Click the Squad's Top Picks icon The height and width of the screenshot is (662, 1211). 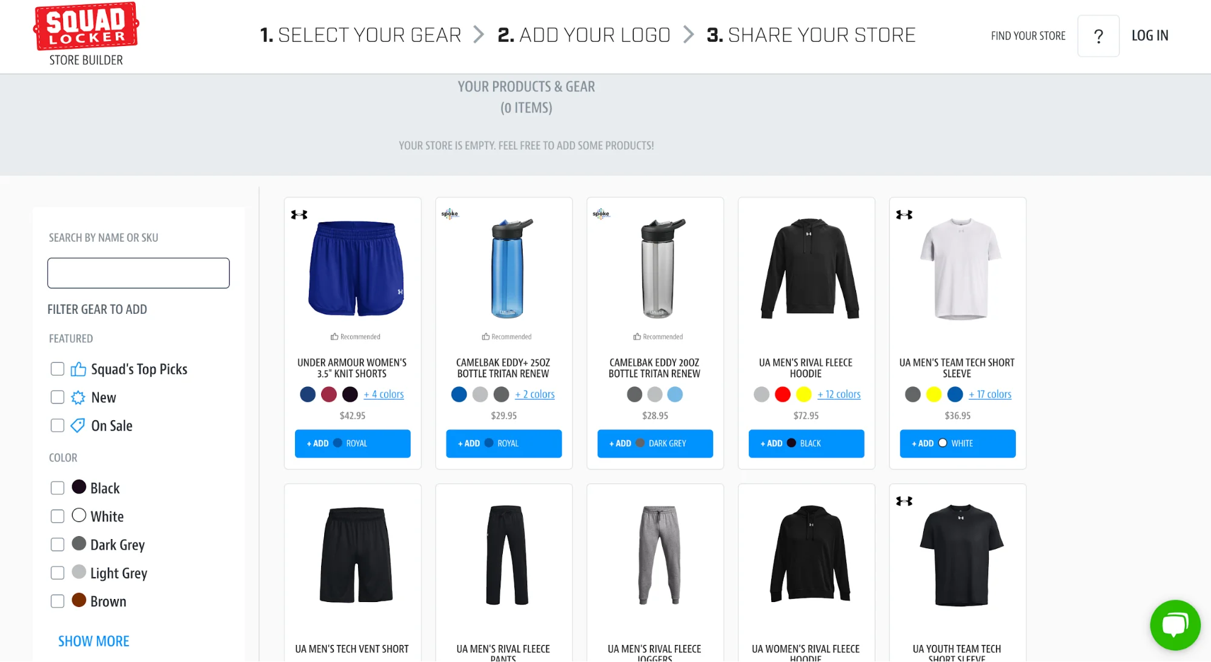pos(78,368)
